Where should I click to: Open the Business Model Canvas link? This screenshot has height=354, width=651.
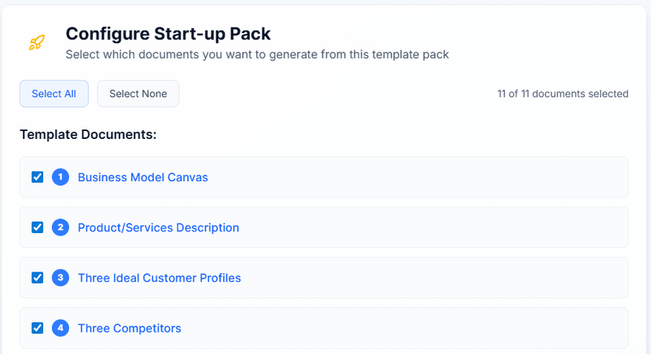pyautogui.click(x=143, y=177)
